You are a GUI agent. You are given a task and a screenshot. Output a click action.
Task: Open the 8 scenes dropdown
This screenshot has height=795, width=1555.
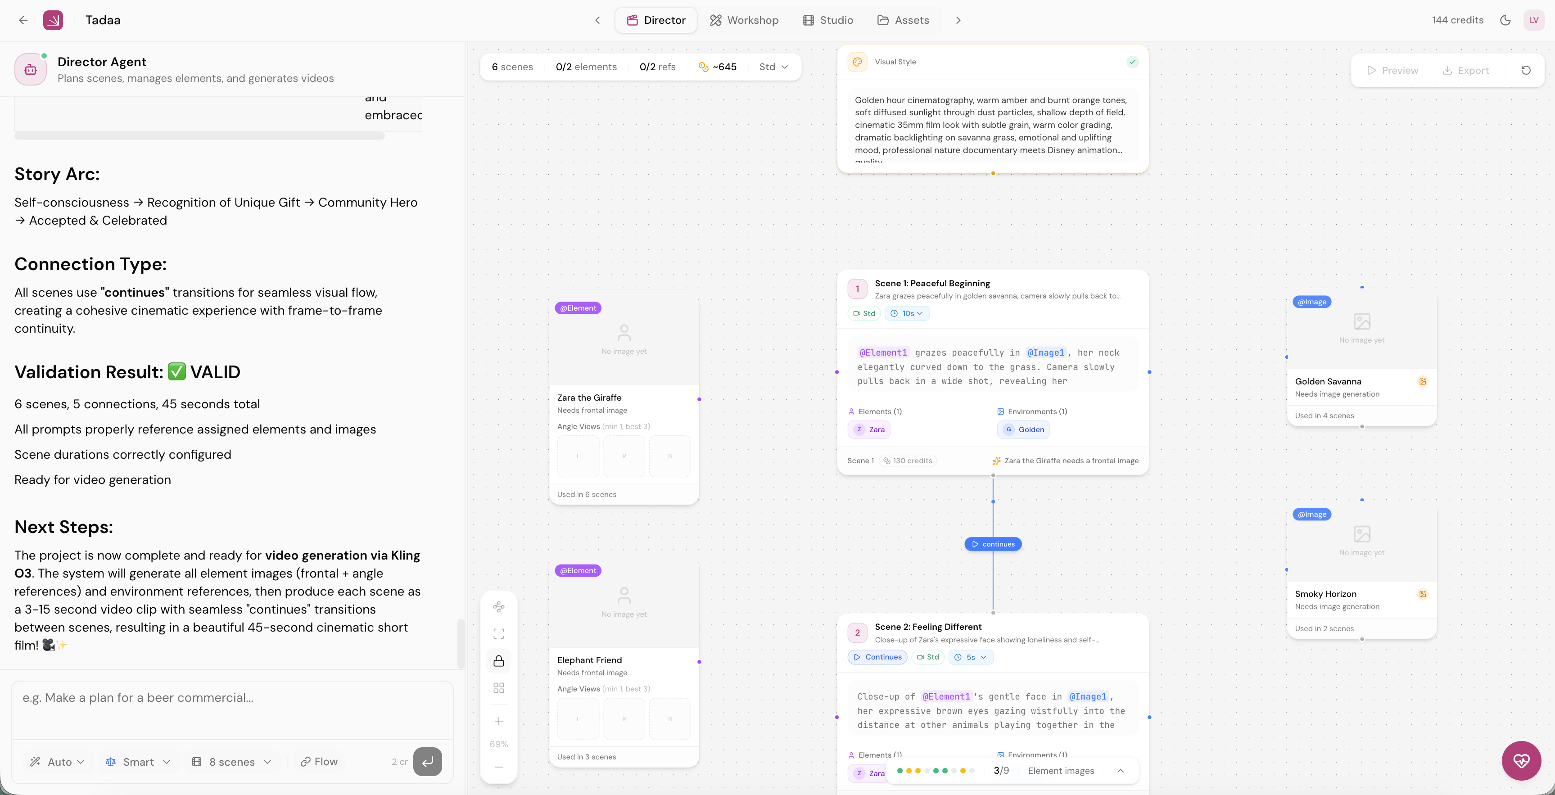tap(232, 762)
